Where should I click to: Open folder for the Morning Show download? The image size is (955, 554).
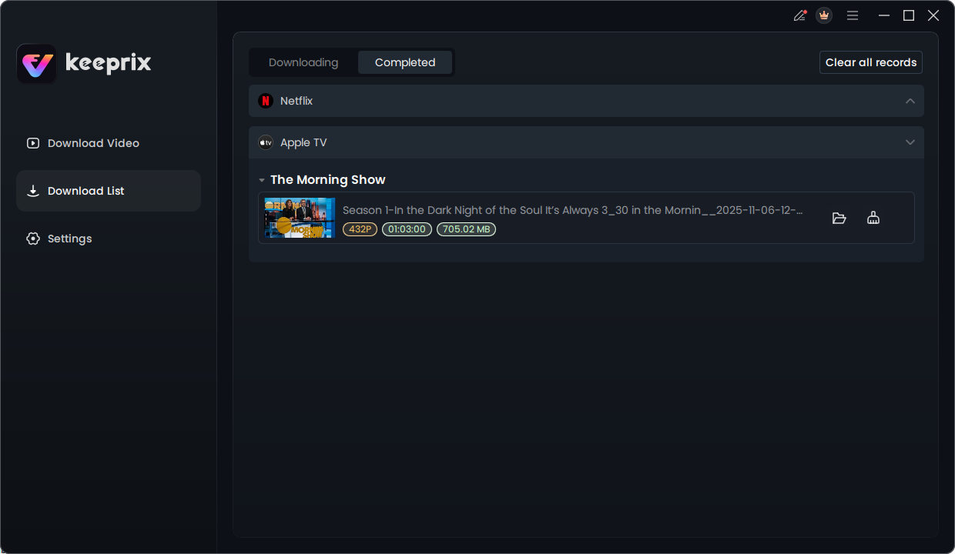click(x=839, y=218)
